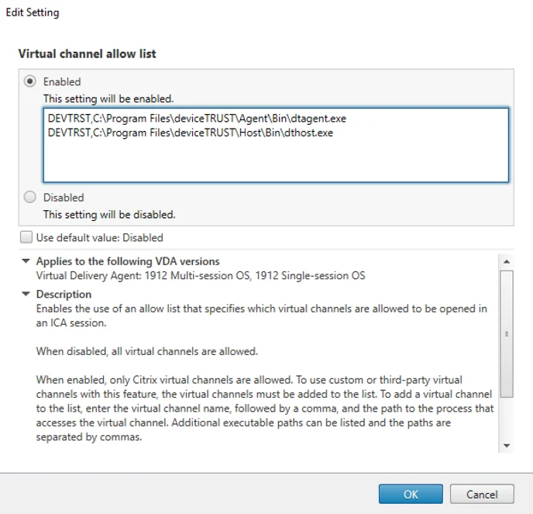
Task: Click the scroll up arrow in description pane
Action: coord(507,261)
